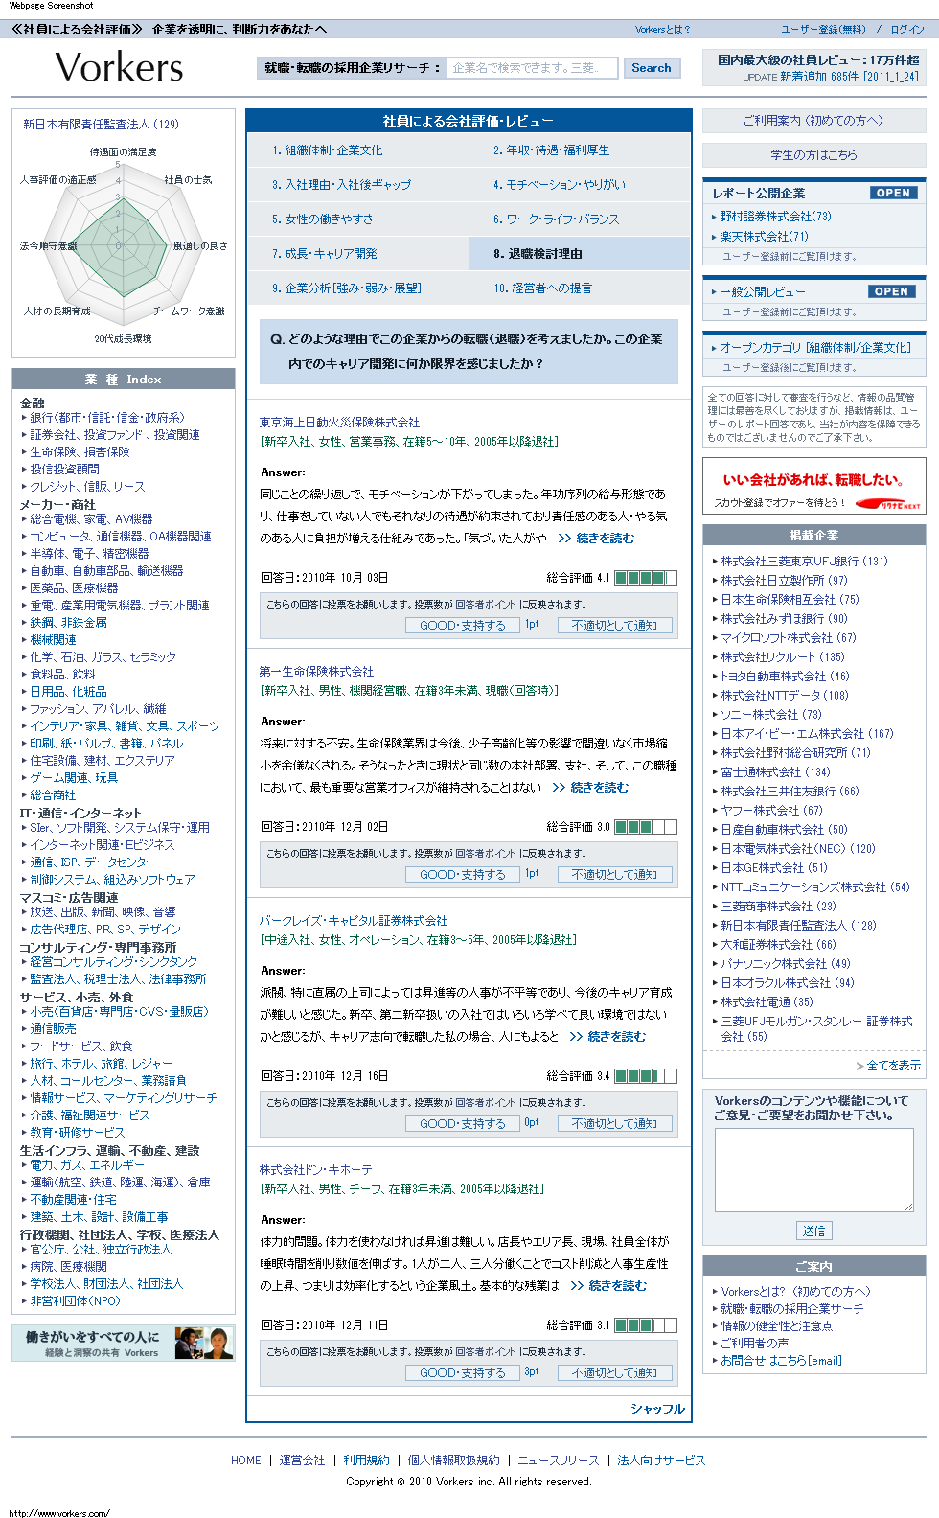Click the シャッフル link
939x1518 pixels.
657,1409
